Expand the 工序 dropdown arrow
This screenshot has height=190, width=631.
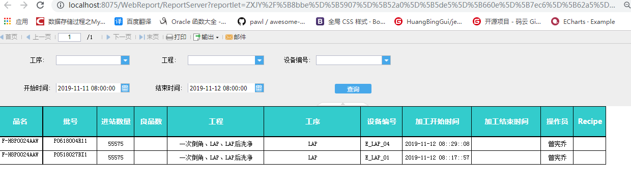pyautogui.click(x=125, y=60)
